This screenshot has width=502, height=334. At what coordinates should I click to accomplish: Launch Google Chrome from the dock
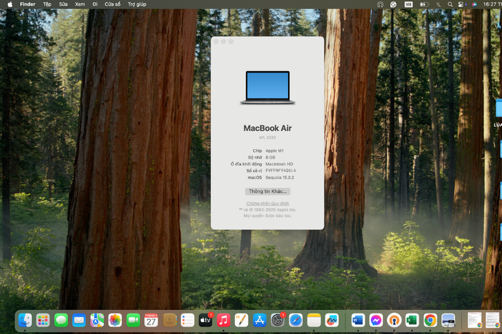(430, 320)
